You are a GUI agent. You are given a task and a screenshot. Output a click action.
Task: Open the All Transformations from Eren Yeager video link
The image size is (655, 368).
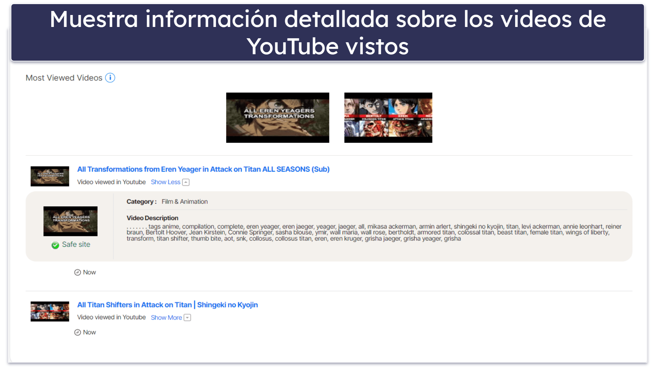click(203, 169)
